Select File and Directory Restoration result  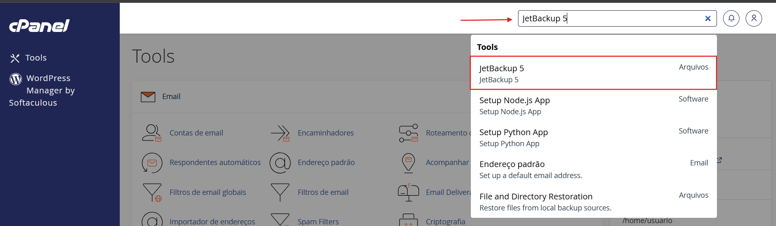[593, 202]
